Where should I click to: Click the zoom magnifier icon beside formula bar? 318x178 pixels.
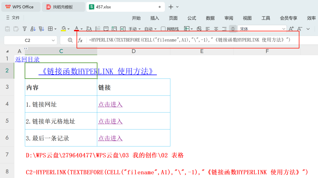[70, 40]
